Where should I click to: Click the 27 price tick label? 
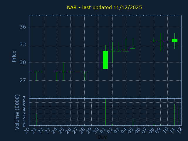point(23,80)
